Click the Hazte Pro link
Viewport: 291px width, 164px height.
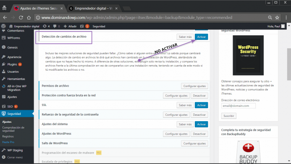pos(8,142)
